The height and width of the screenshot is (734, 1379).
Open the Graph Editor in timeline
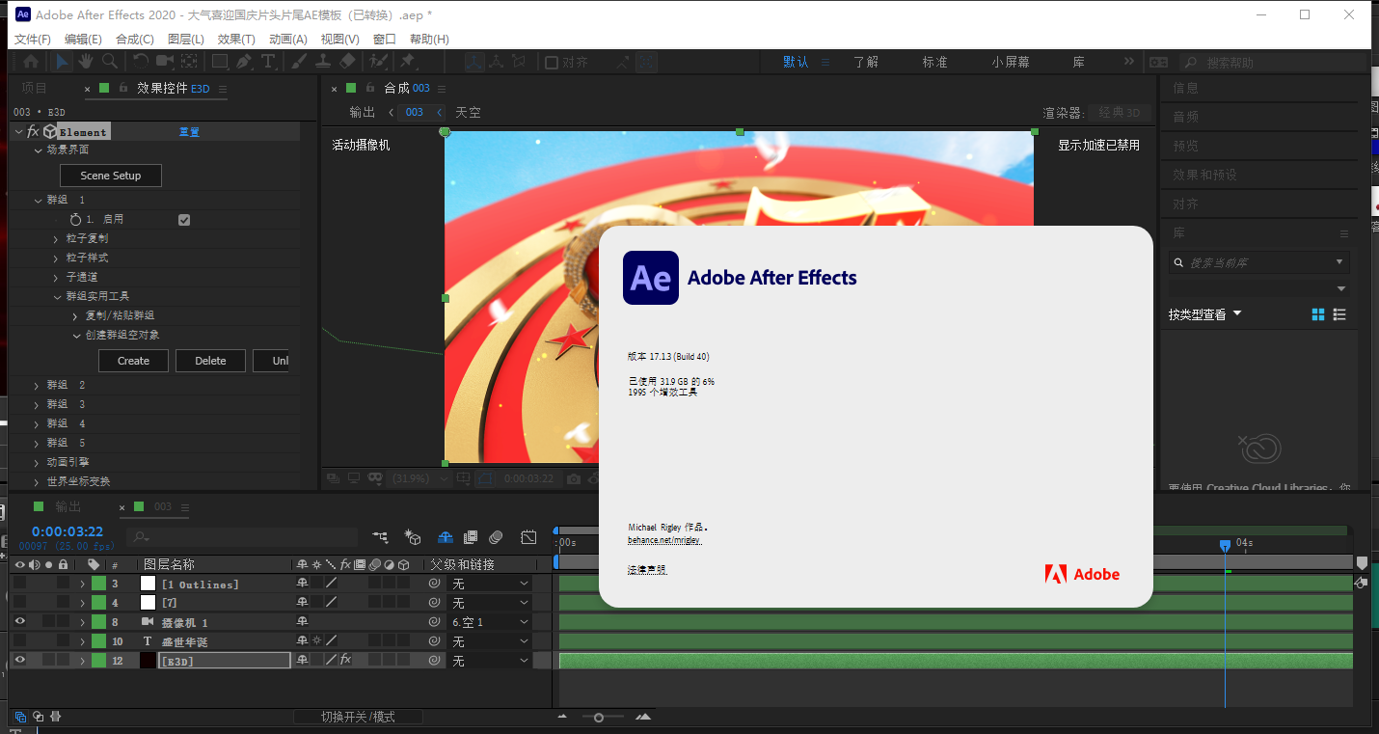pos(528,537)
